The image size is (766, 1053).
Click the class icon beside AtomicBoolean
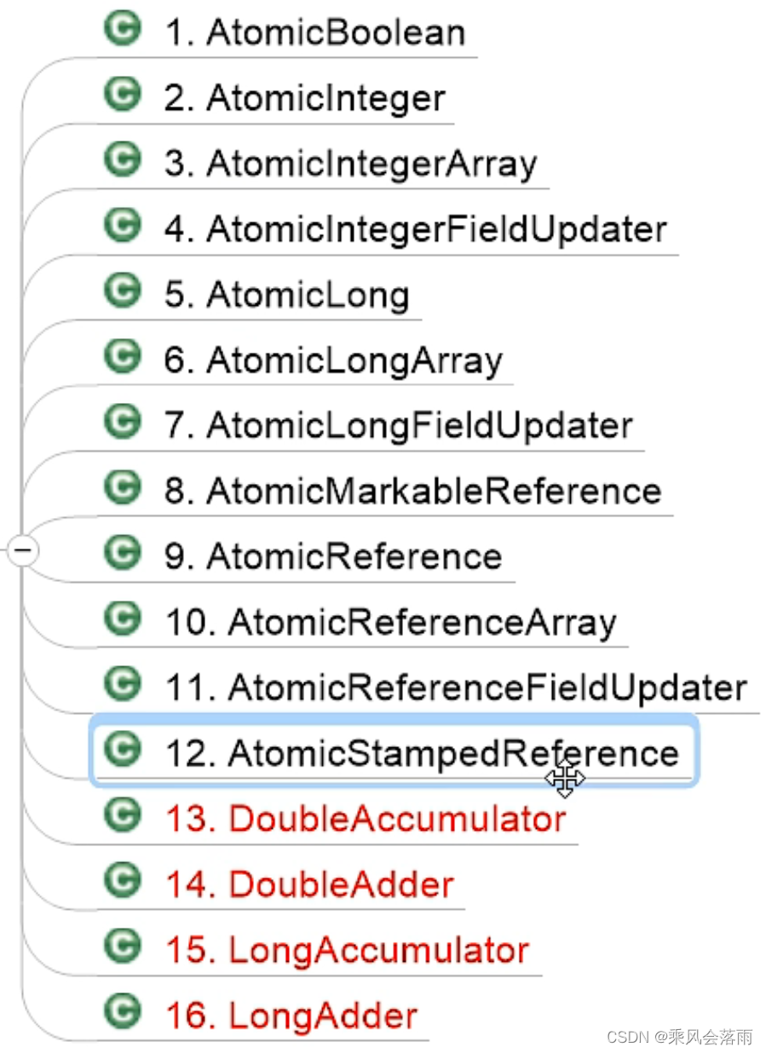122,29
